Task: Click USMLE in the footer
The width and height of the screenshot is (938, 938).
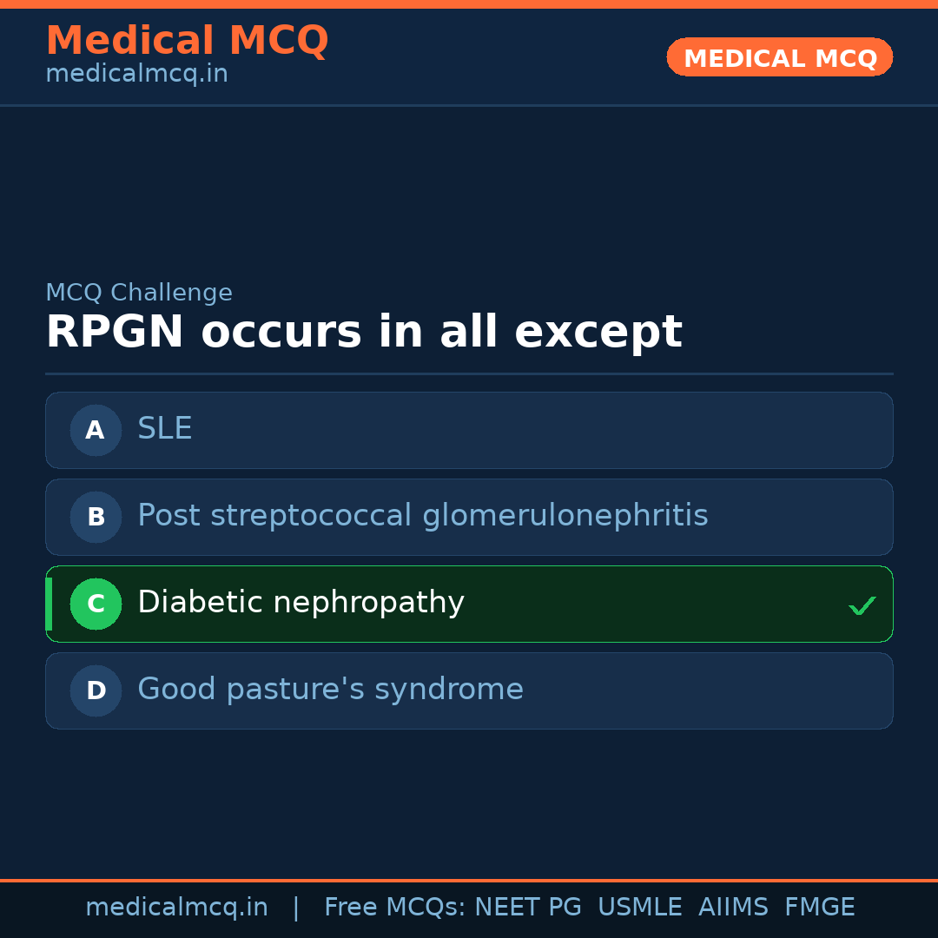Action: [x=639, y=908]
